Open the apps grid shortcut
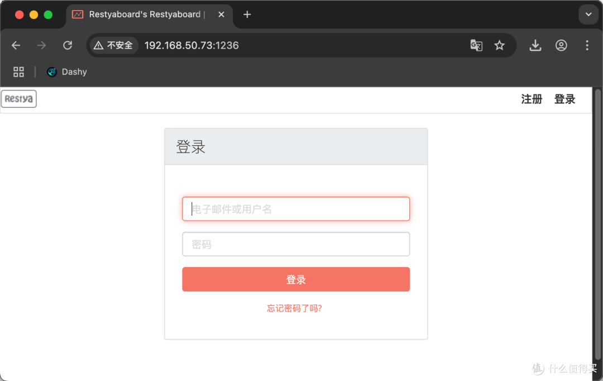The image size is (603, 381). 18,72
